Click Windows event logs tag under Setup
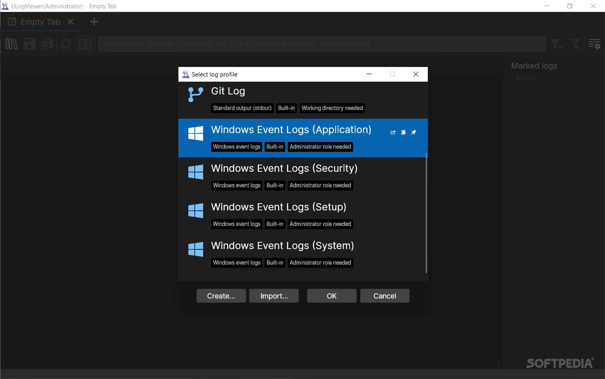Screen dimensions: 605x379 (x=237, y=224)
